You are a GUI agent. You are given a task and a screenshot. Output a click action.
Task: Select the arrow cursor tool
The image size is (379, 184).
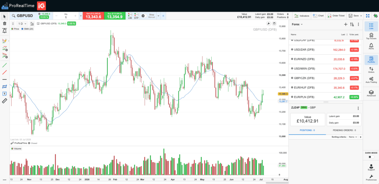tap(4, 16)
